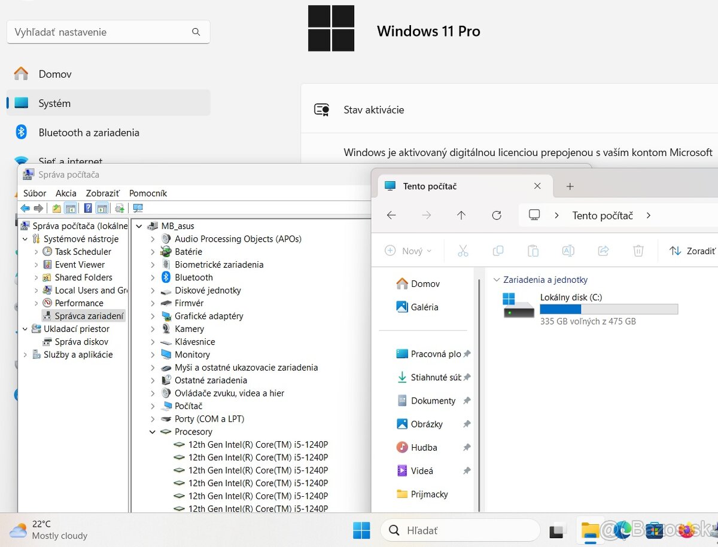Select the Lokálny disk (C:) drive
This screenshot has width=718, height=547.
571,297
